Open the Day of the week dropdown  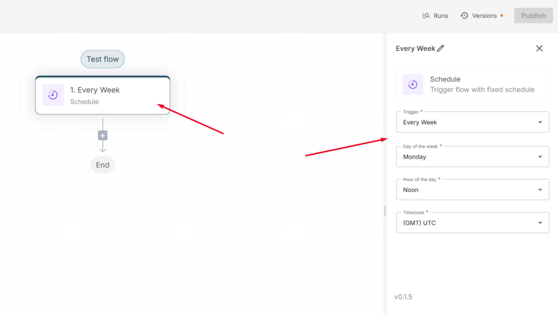click(x=472, y=156)
